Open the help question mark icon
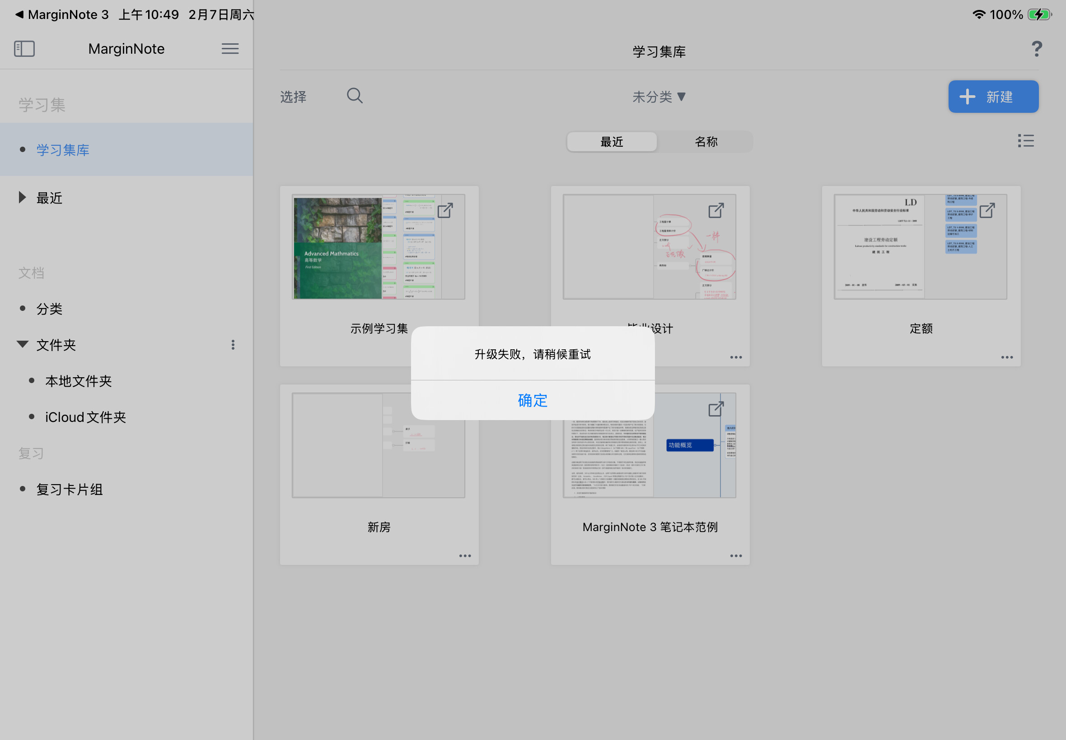1066x740 pixels. click(1036, 49)
